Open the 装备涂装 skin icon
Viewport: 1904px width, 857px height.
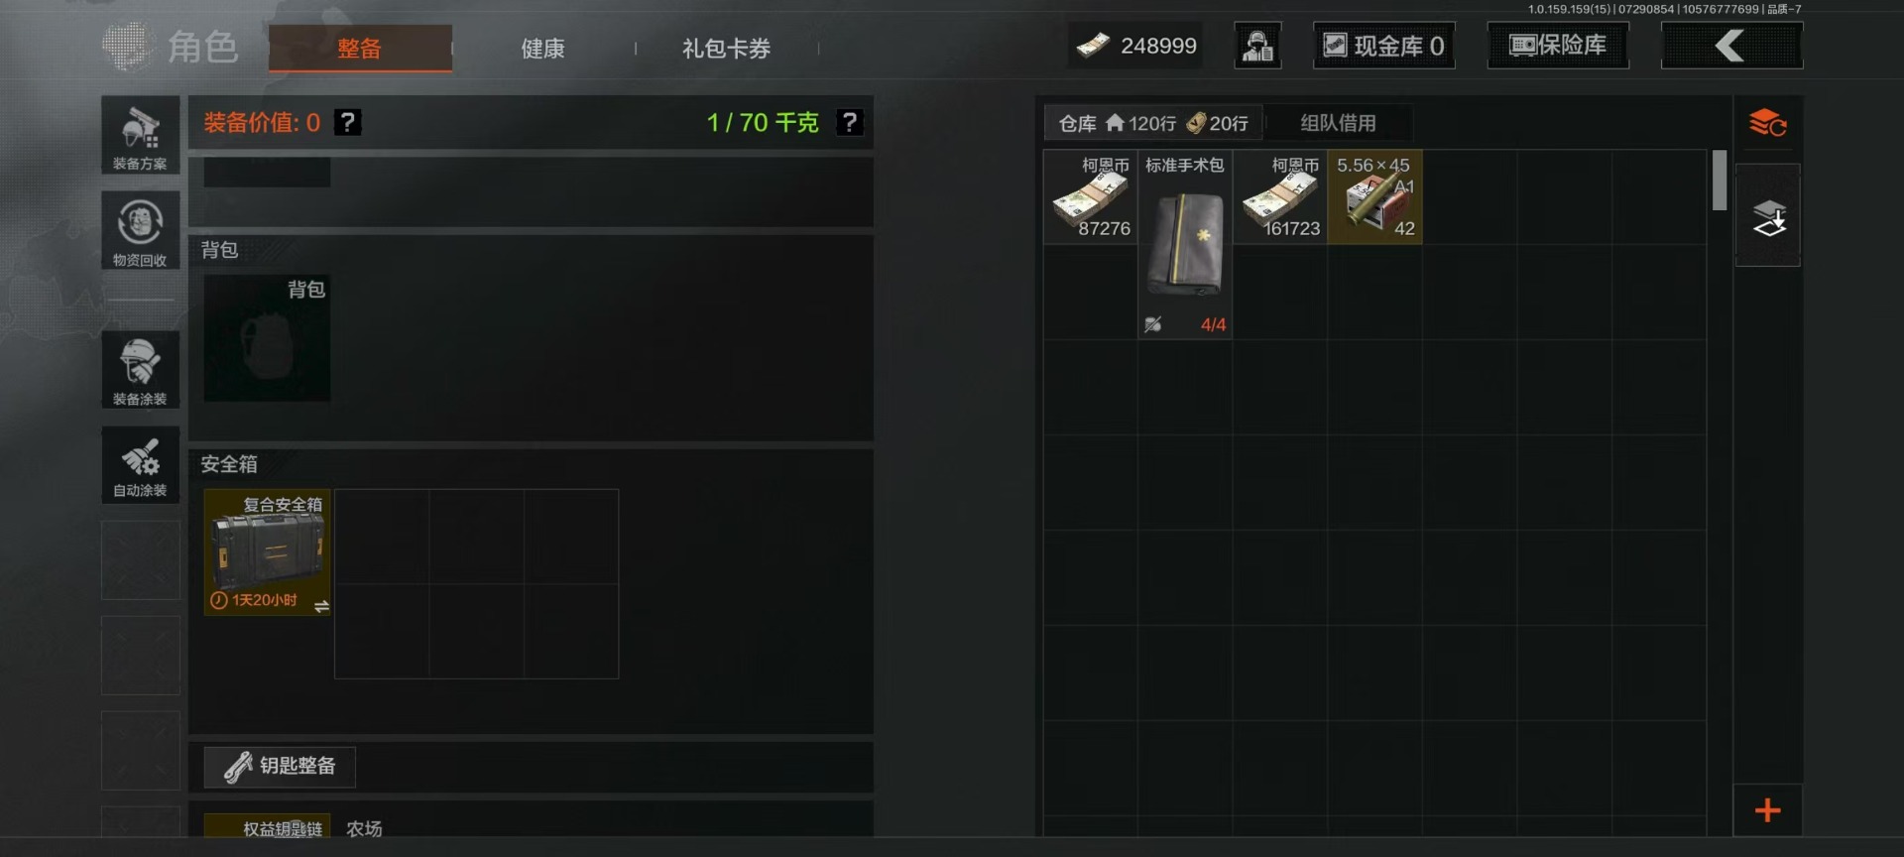[140, 369]
